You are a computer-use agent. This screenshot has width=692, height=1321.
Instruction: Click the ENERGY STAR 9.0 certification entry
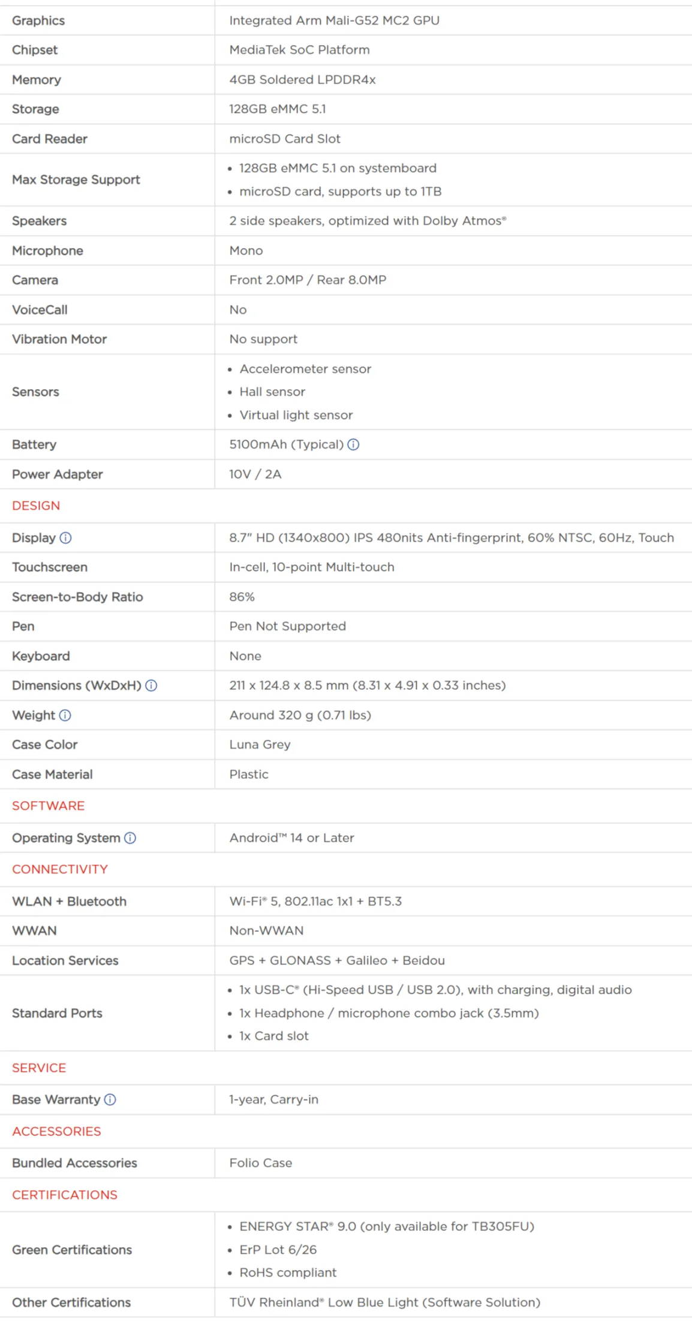click(386, 1226)
